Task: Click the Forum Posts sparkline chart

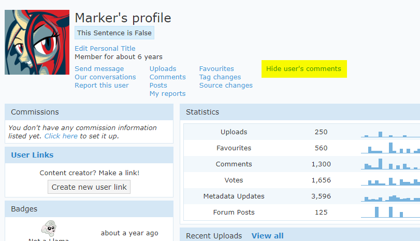Action: [390, 212]
